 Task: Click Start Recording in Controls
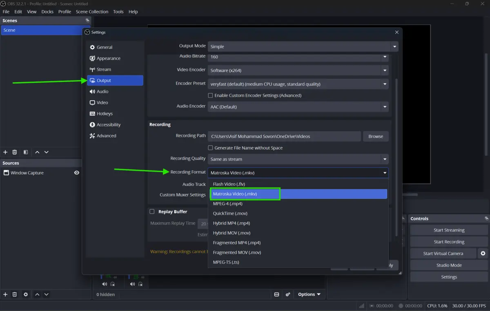click(449, 242)
